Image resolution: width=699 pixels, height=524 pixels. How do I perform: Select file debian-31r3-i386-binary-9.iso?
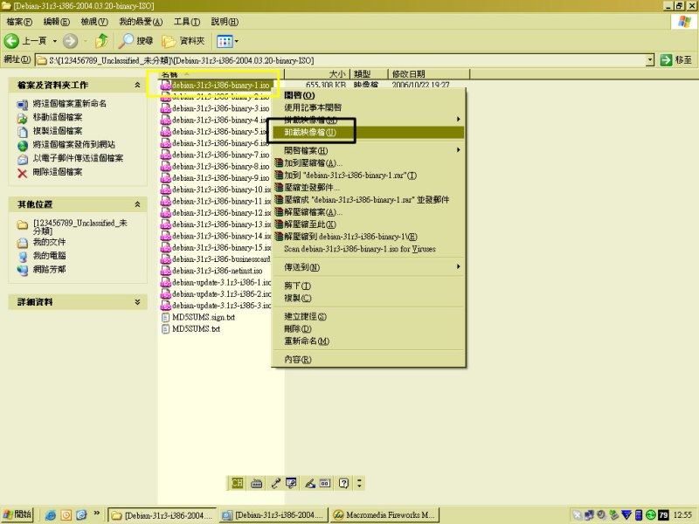point(221,178)
